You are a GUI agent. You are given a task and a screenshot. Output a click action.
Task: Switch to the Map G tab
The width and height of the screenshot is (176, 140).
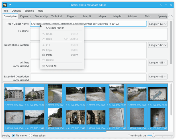[x=87, y=16]
